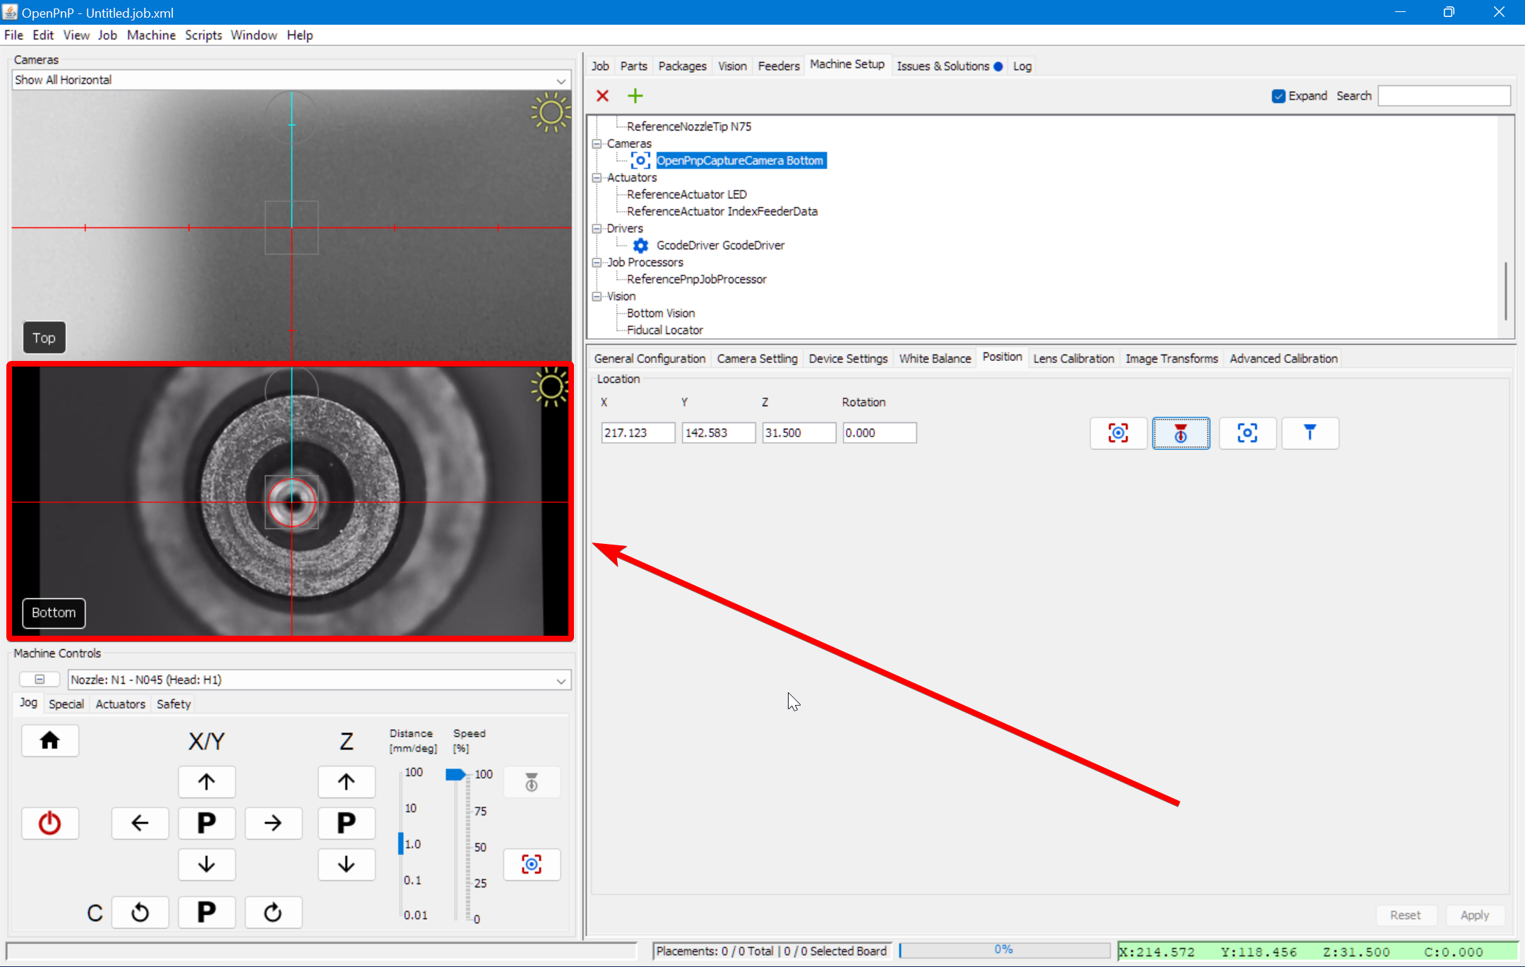Click the nozzle position capture icon beside X fields
This screenshot has width=1525, height=967.
(1181, 433)
